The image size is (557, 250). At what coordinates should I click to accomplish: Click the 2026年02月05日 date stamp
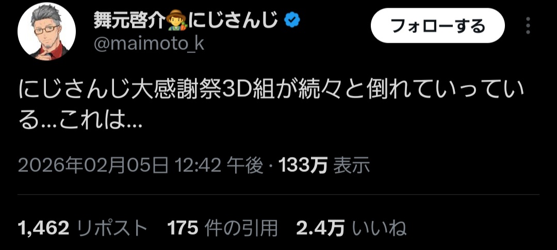tap(93, 166)
